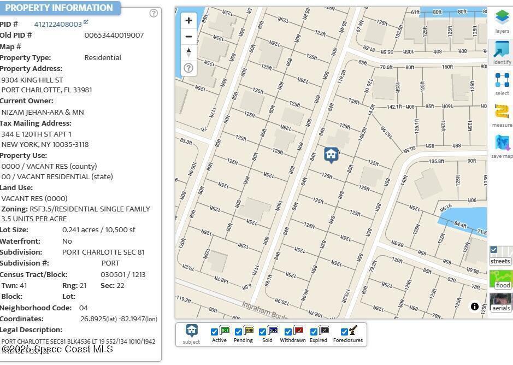Open the map info attribution icon
The image size is (513, 365).
click(475, 307)
